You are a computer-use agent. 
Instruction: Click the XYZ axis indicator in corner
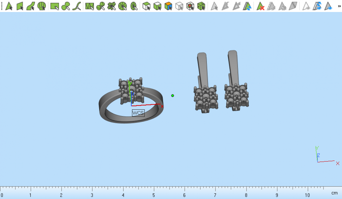coord(327,155)
